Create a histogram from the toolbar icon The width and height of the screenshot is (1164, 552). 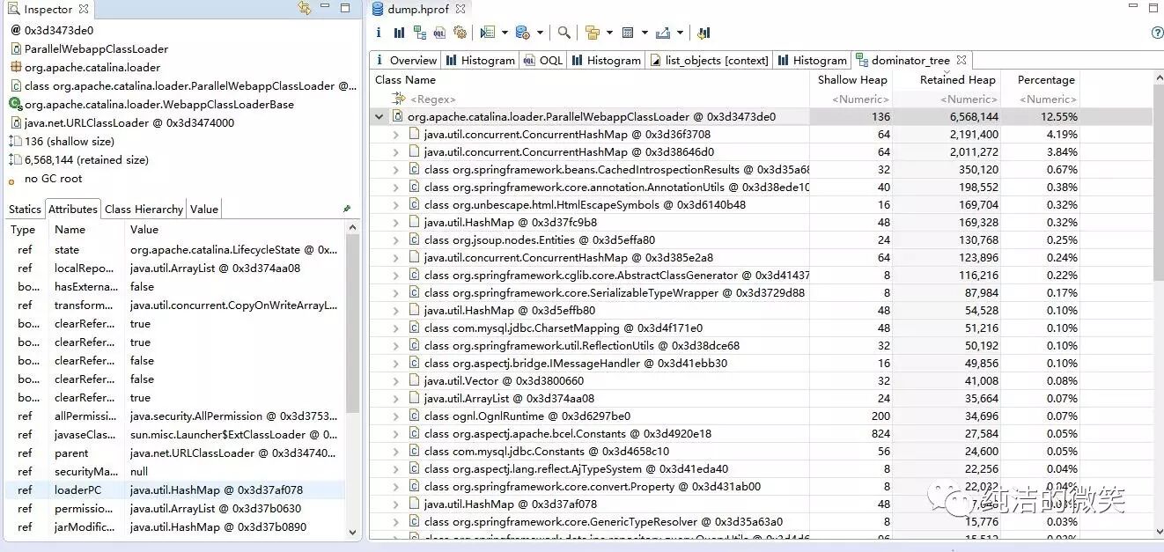click(399, 33)
